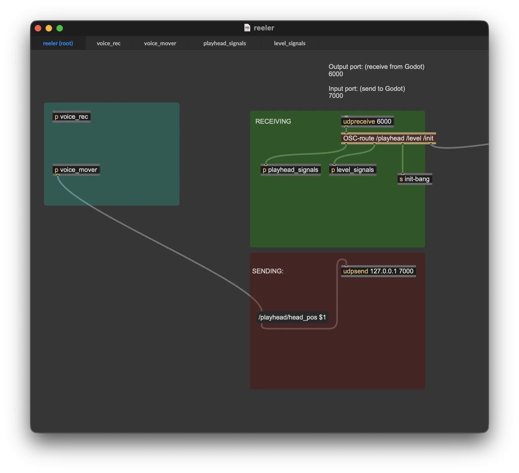
Task: Select the p level_signals object
Action: click(353, 170)
